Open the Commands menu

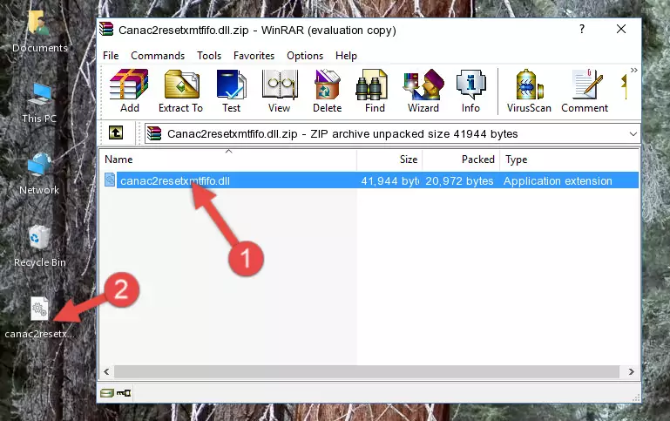tap(158, 56)
